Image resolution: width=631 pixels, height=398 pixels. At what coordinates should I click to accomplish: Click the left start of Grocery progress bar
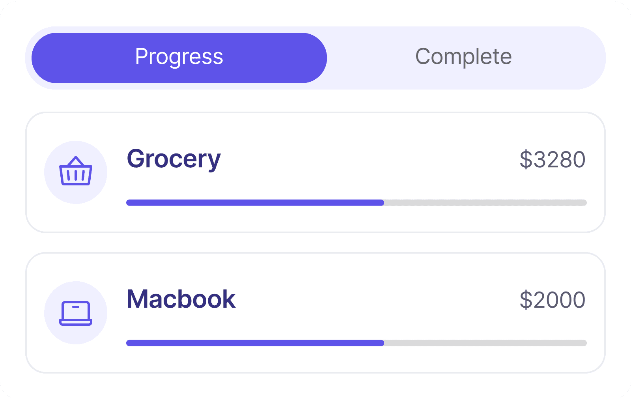pos(129,203)
